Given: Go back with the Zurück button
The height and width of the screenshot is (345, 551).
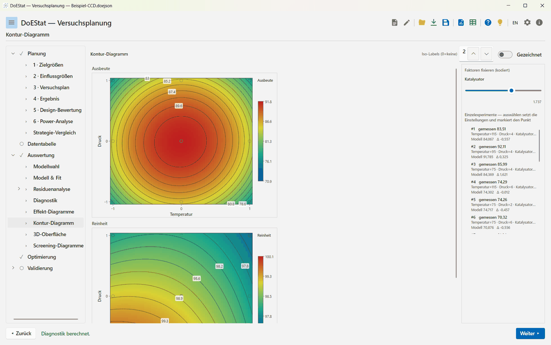Looking at the screenshot, I should click(21, 334).
